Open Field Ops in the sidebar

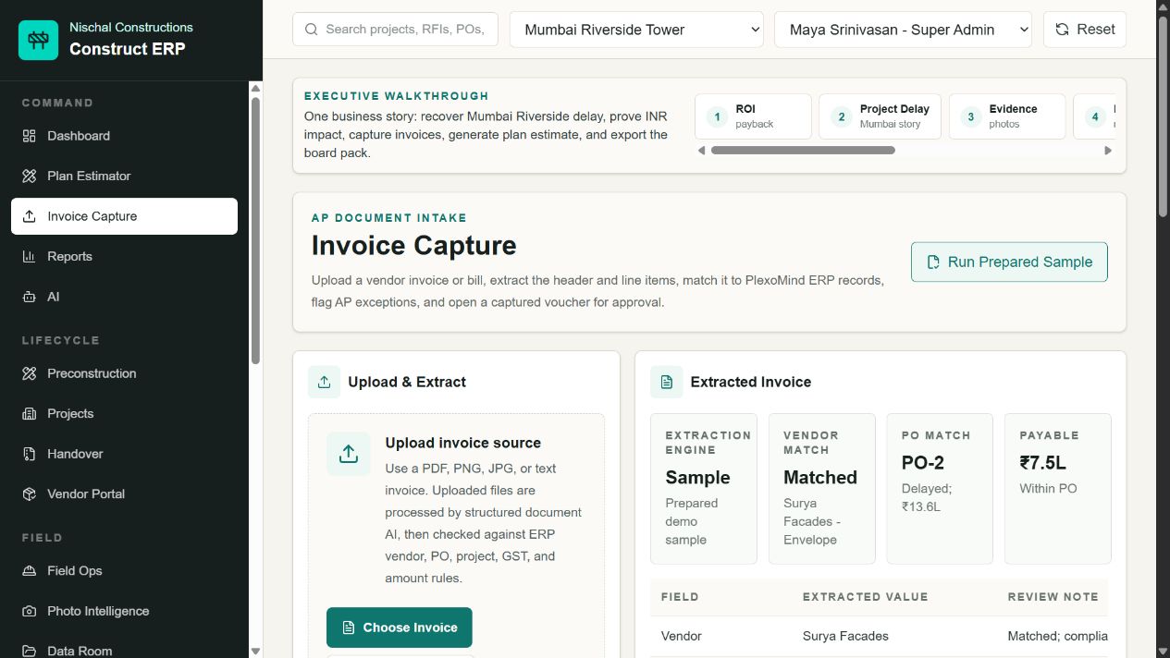tap(124, 570)
